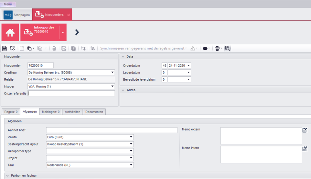The height and width of the screenshot is (179, 311).
Task: Click the label tag toolbar icon
Action: [205, 48]
